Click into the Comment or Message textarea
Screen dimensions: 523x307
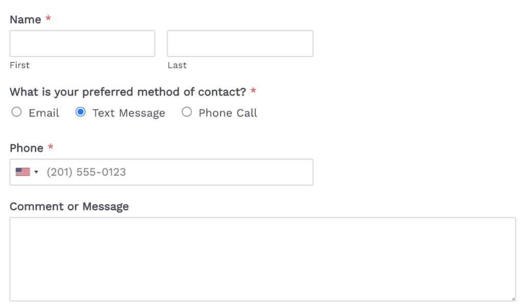coord(263,259)
